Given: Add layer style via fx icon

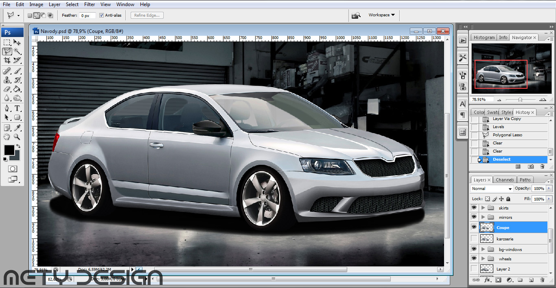Looking at the screenshot, I should click(x=487, y=280).
